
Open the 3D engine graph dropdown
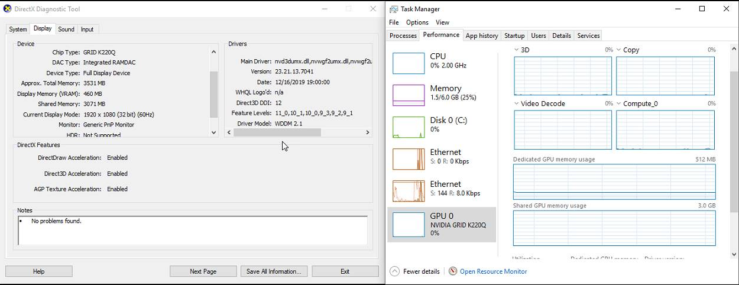(517, 50)
